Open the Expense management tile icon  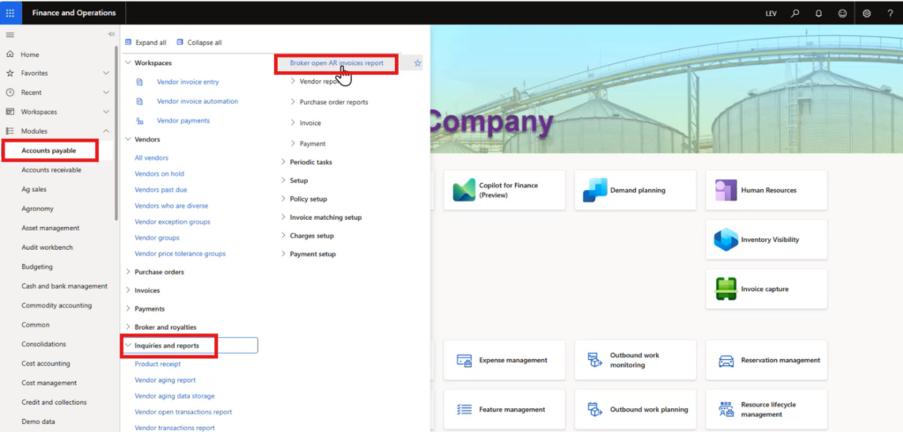click(464, 360)
